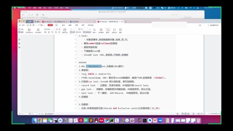The image size is (233, 131).
Task: Select the 特色功能 ribbon tab
Action: 90,25
